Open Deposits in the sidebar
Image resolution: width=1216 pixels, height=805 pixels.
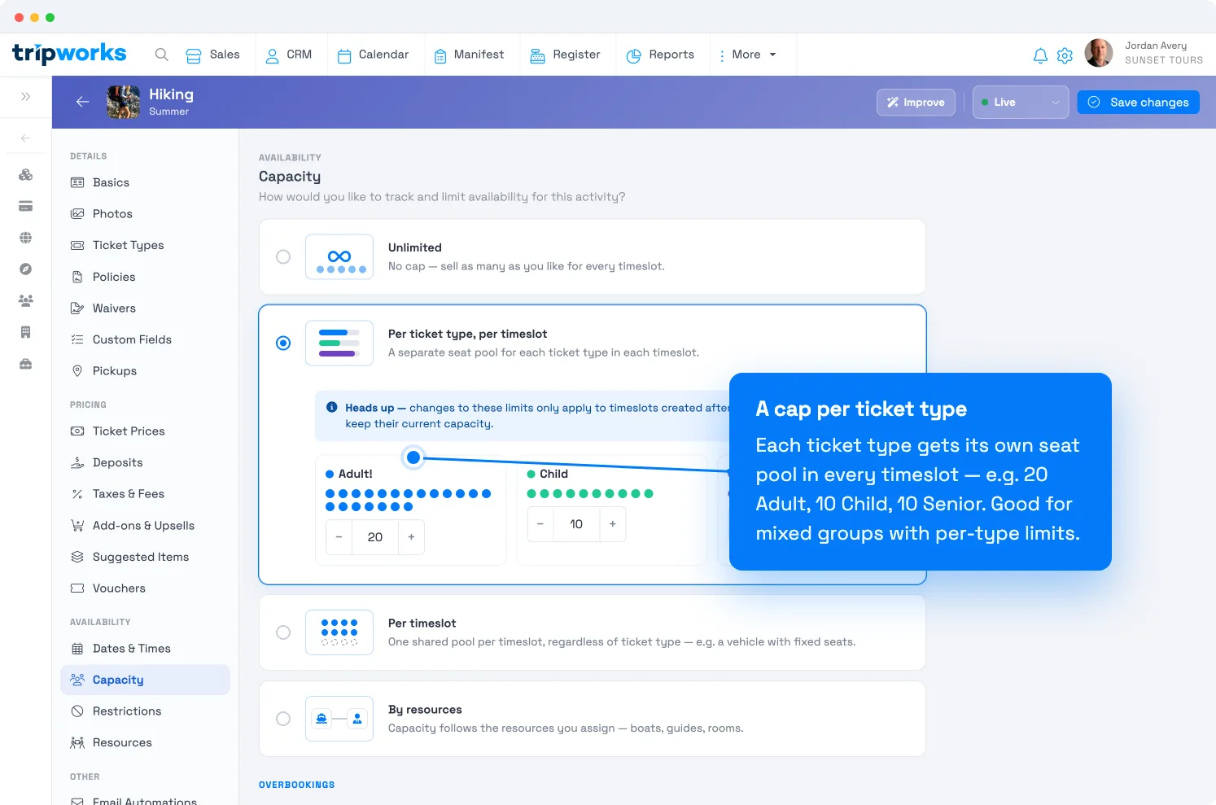(146, 462)
